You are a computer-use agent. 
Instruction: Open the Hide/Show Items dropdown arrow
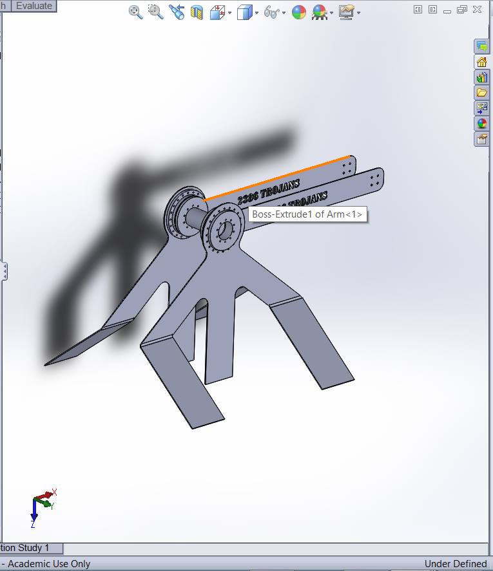pyautogui.click(x=284, y=13)
